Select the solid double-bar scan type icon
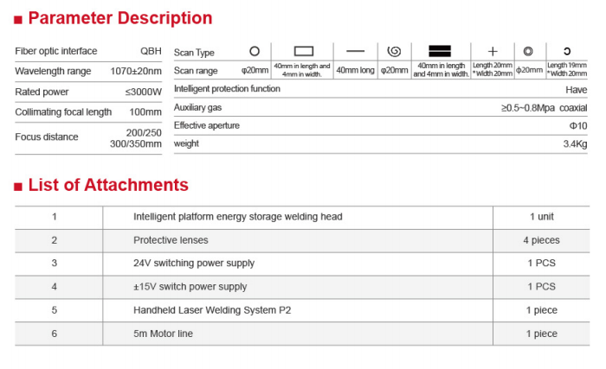Screen dimensions: 606x369 click(x=441, y=51)
